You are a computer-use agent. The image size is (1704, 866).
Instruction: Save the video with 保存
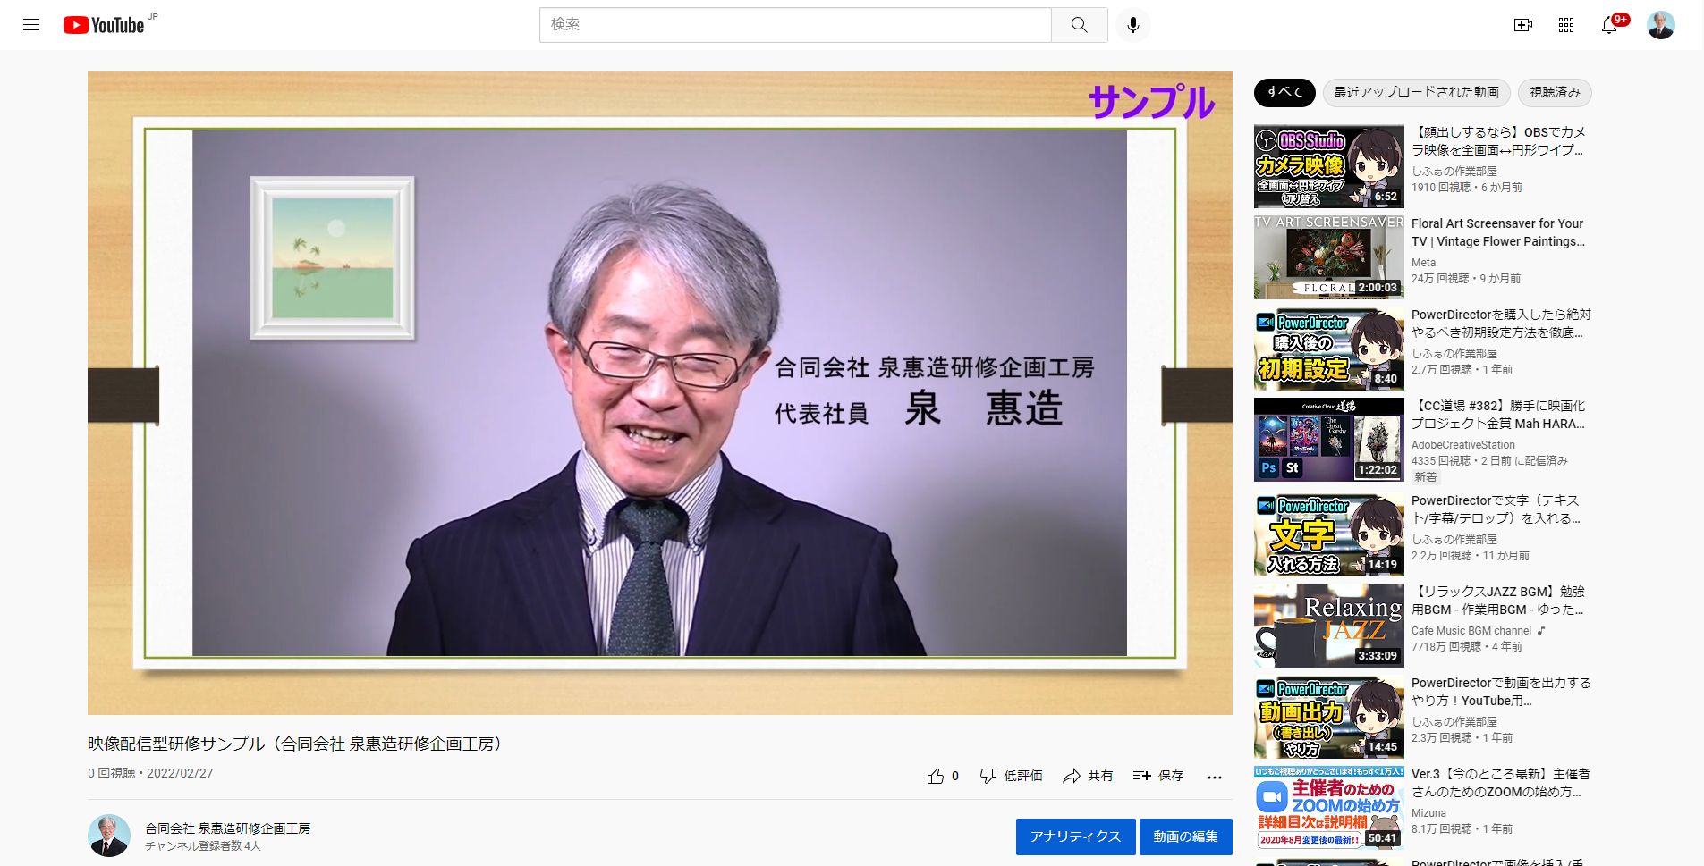[x=1158, y=776]
